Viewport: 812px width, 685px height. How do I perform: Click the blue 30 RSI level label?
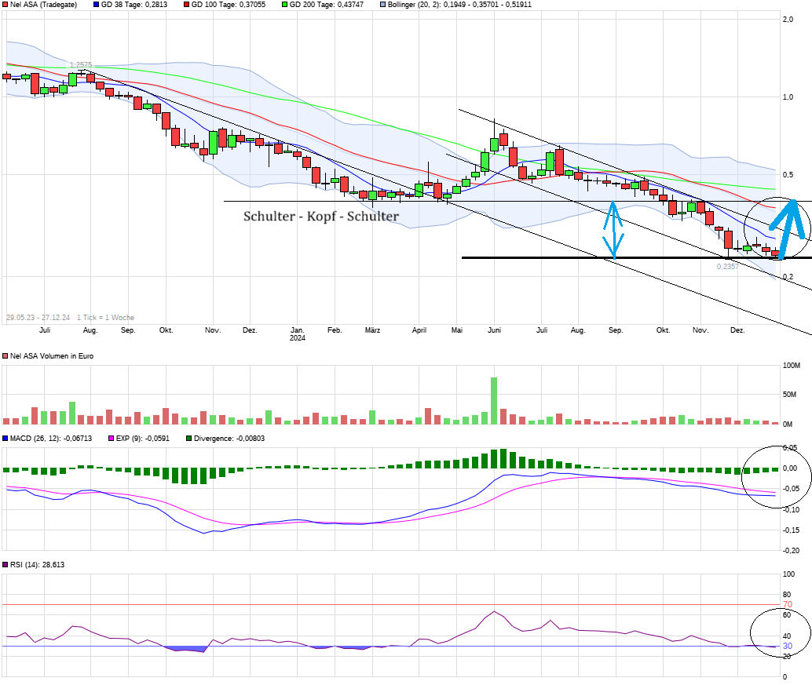click(x=787, y=646)
